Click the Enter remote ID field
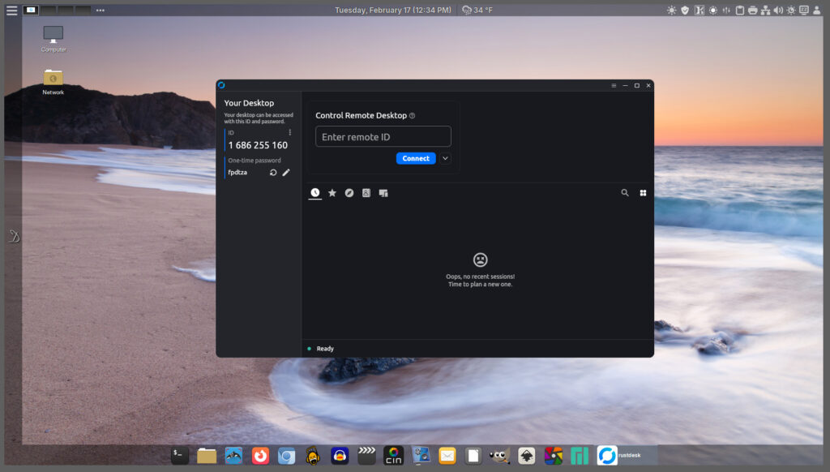 383,137
